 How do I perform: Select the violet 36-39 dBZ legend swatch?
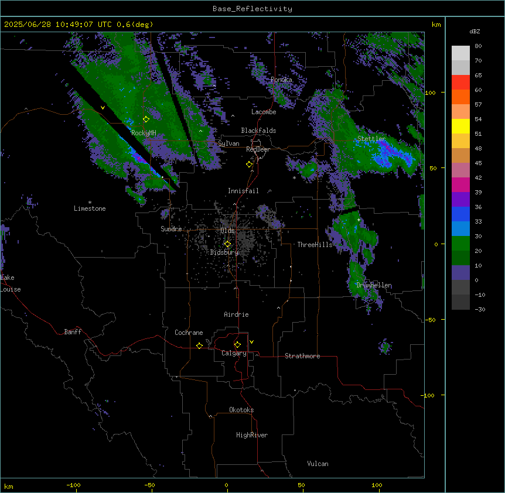pyautogui.click(x=460, y=200)
